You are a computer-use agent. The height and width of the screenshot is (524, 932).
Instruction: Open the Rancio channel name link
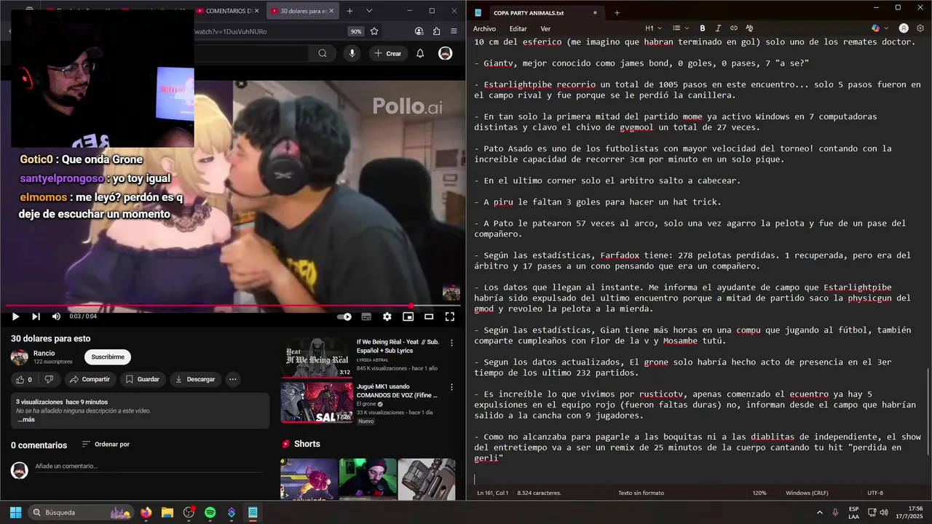click(44, 353)
